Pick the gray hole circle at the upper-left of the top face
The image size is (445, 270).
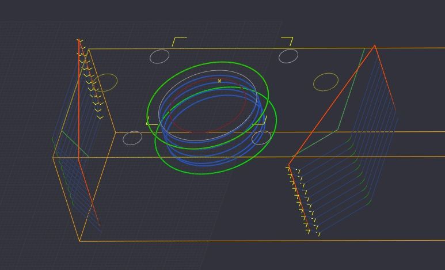pos(159,56)
